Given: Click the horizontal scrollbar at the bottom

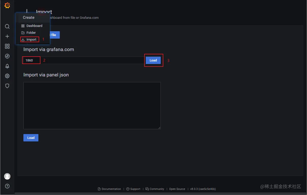Looking at the screenshot, I should 160,193.
